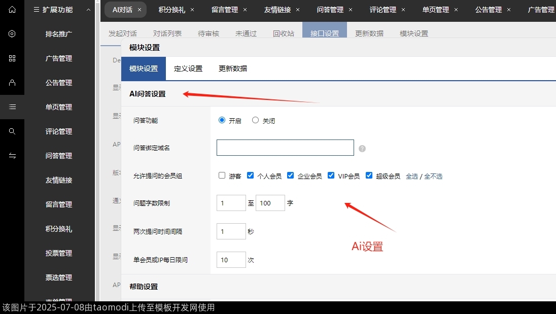
Task: Open the settings gear icon in sidebar
Action: [x=12, y=34]
